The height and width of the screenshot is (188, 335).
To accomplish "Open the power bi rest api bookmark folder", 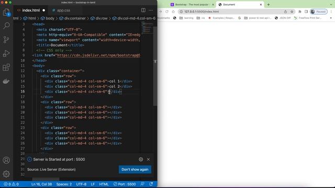I will coord(258,18).
